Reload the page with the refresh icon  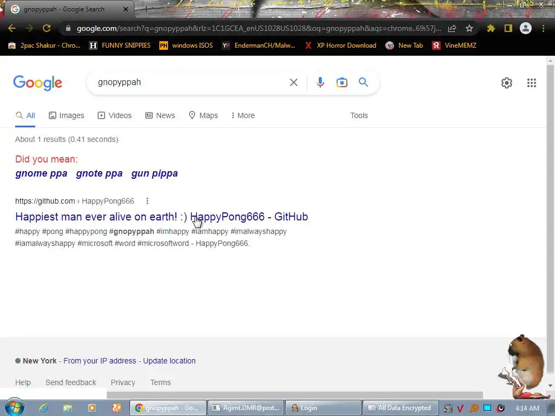(x=47, y=28)
